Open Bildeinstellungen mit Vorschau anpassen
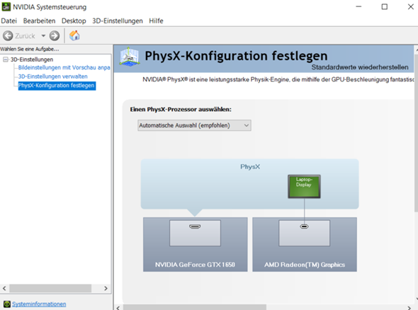The width and height of the screenshot is (418, 310). pyautogui.click(x=64, y=68)
